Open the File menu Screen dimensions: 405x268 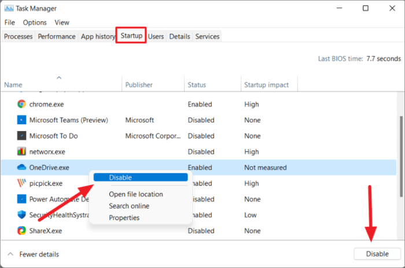(x=10, y=23)
